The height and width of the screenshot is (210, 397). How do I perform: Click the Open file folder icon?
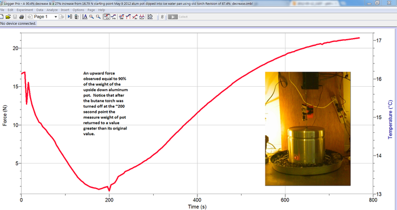click(8, 16)
